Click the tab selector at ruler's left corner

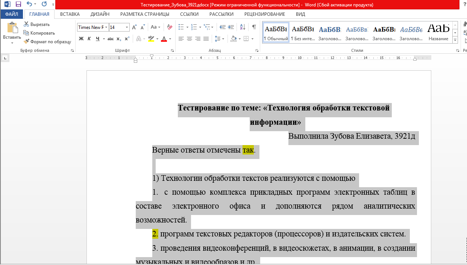click(x=5, y=58)
